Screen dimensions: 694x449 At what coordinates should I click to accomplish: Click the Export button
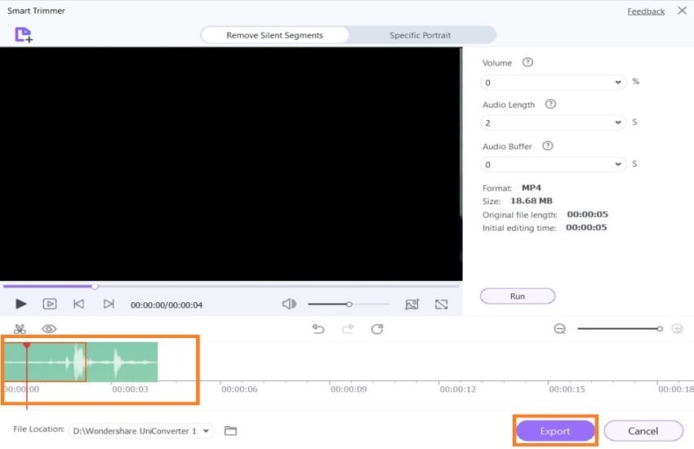(x=555, y=431)
